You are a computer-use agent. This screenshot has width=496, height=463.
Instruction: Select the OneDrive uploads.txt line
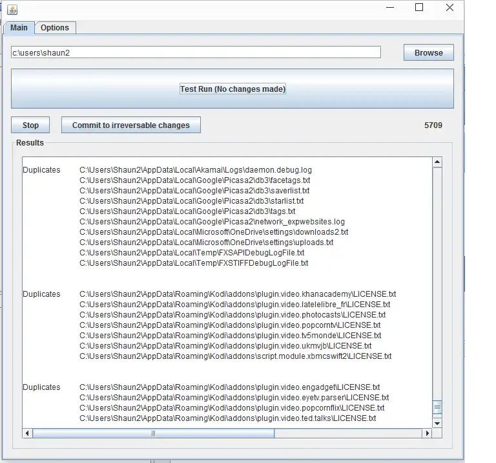207,242
